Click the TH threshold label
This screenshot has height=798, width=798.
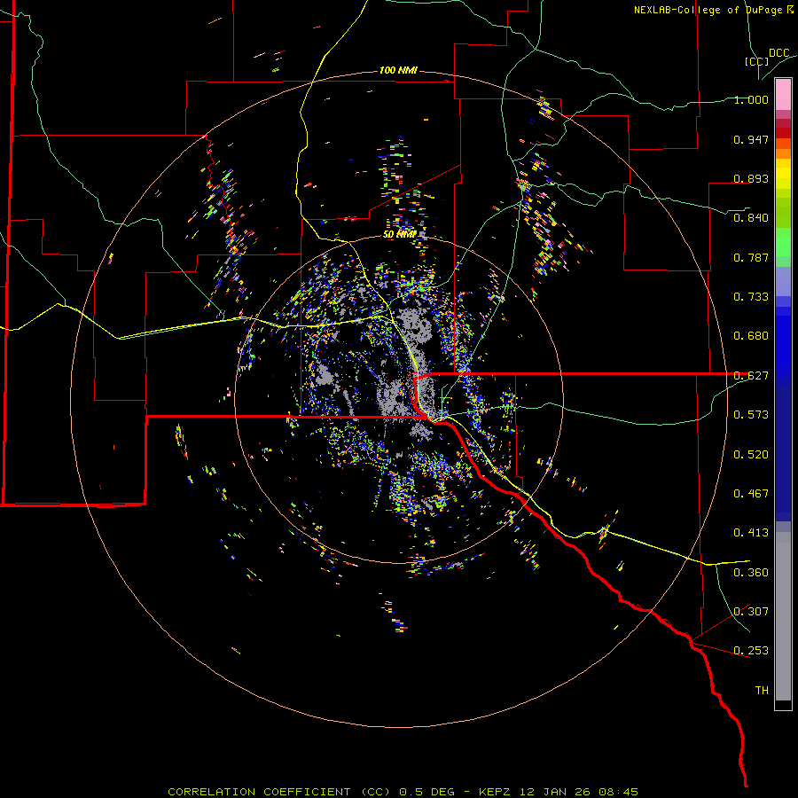[762, 691]
